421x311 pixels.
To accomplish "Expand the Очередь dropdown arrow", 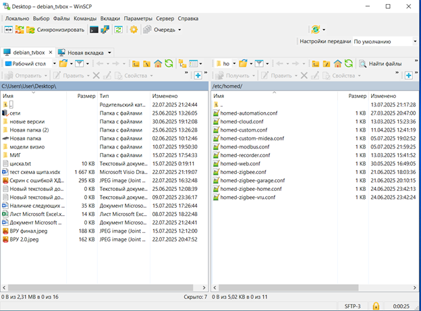I will point(179,30).
